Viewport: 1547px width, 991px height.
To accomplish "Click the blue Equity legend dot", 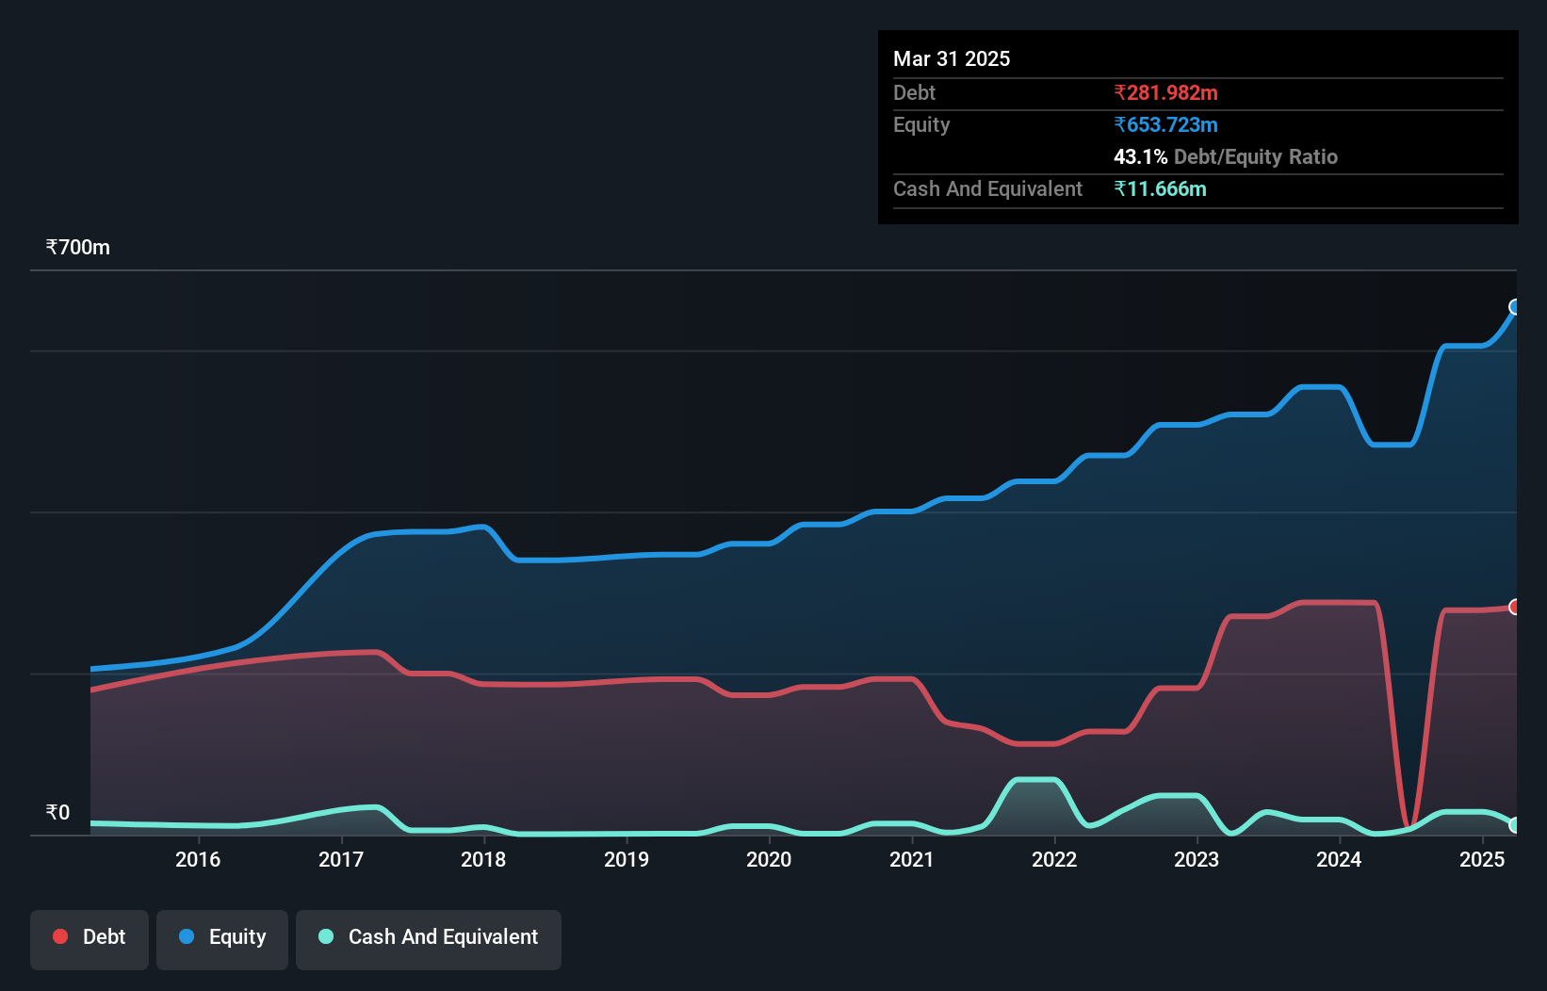I will (187, 936).
